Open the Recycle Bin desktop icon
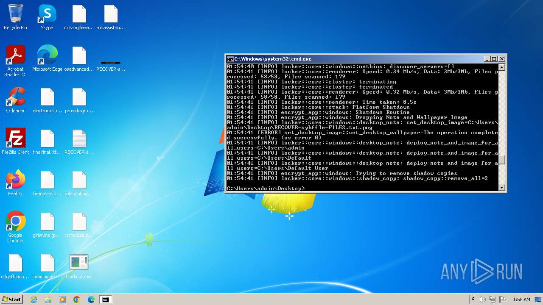Image resolution: width=543 pixels, height=305 pixels. (x=15, y=17)
